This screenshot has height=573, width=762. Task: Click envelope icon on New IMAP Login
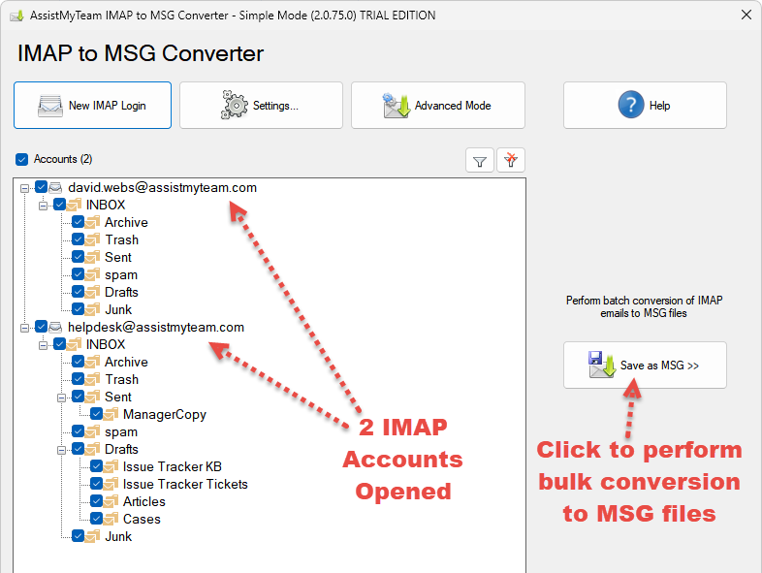50,106
